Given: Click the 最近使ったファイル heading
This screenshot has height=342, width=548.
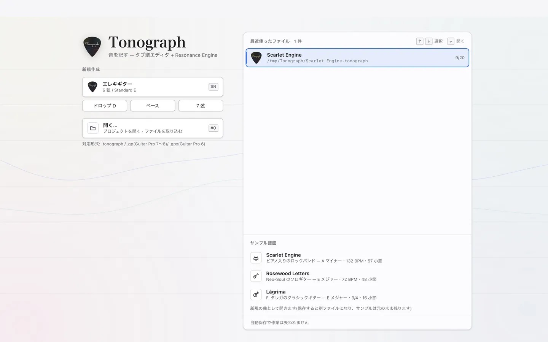Looking at the screenshot, I should click(270, 41).
